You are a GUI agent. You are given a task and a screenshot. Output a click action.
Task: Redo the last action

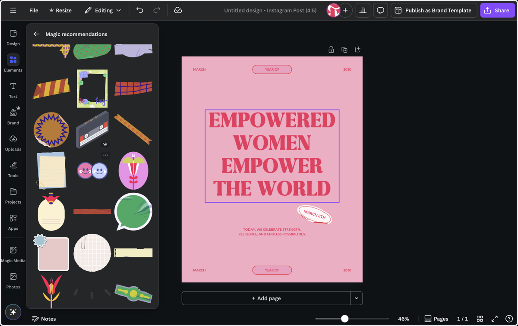pyautogui.click(x=157, y=10)
